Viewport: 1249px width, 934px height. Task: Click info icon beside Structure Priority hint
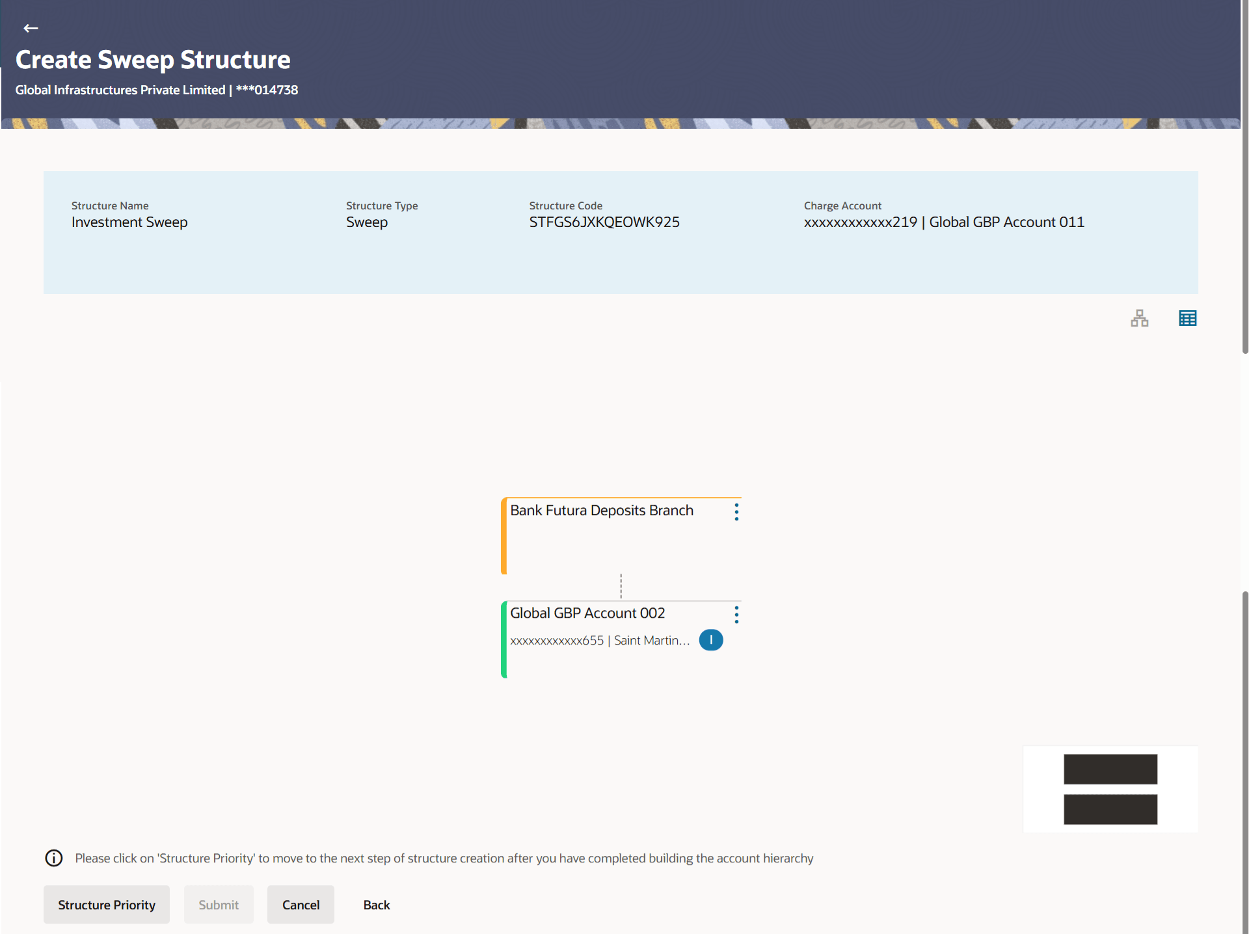54,858
